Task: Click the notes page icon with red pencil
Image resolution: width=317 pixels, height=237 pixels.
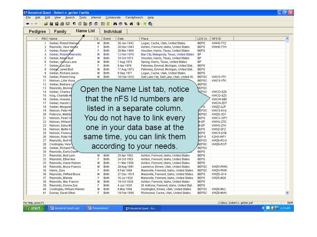Action: 80,24
